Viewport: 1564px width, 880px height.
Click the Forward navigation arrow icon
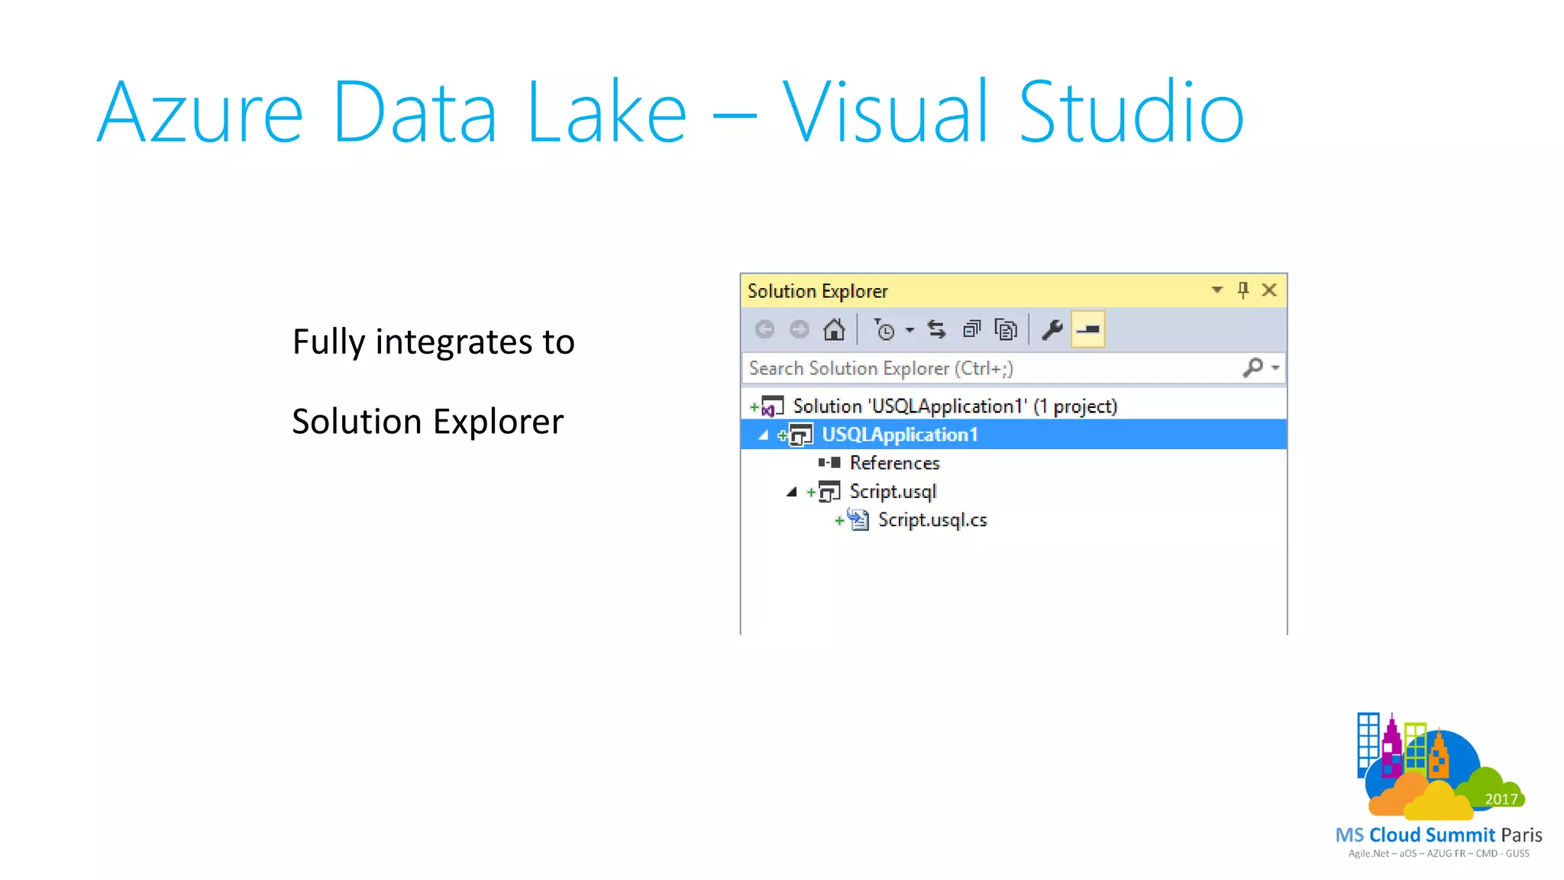click(799, 329)
